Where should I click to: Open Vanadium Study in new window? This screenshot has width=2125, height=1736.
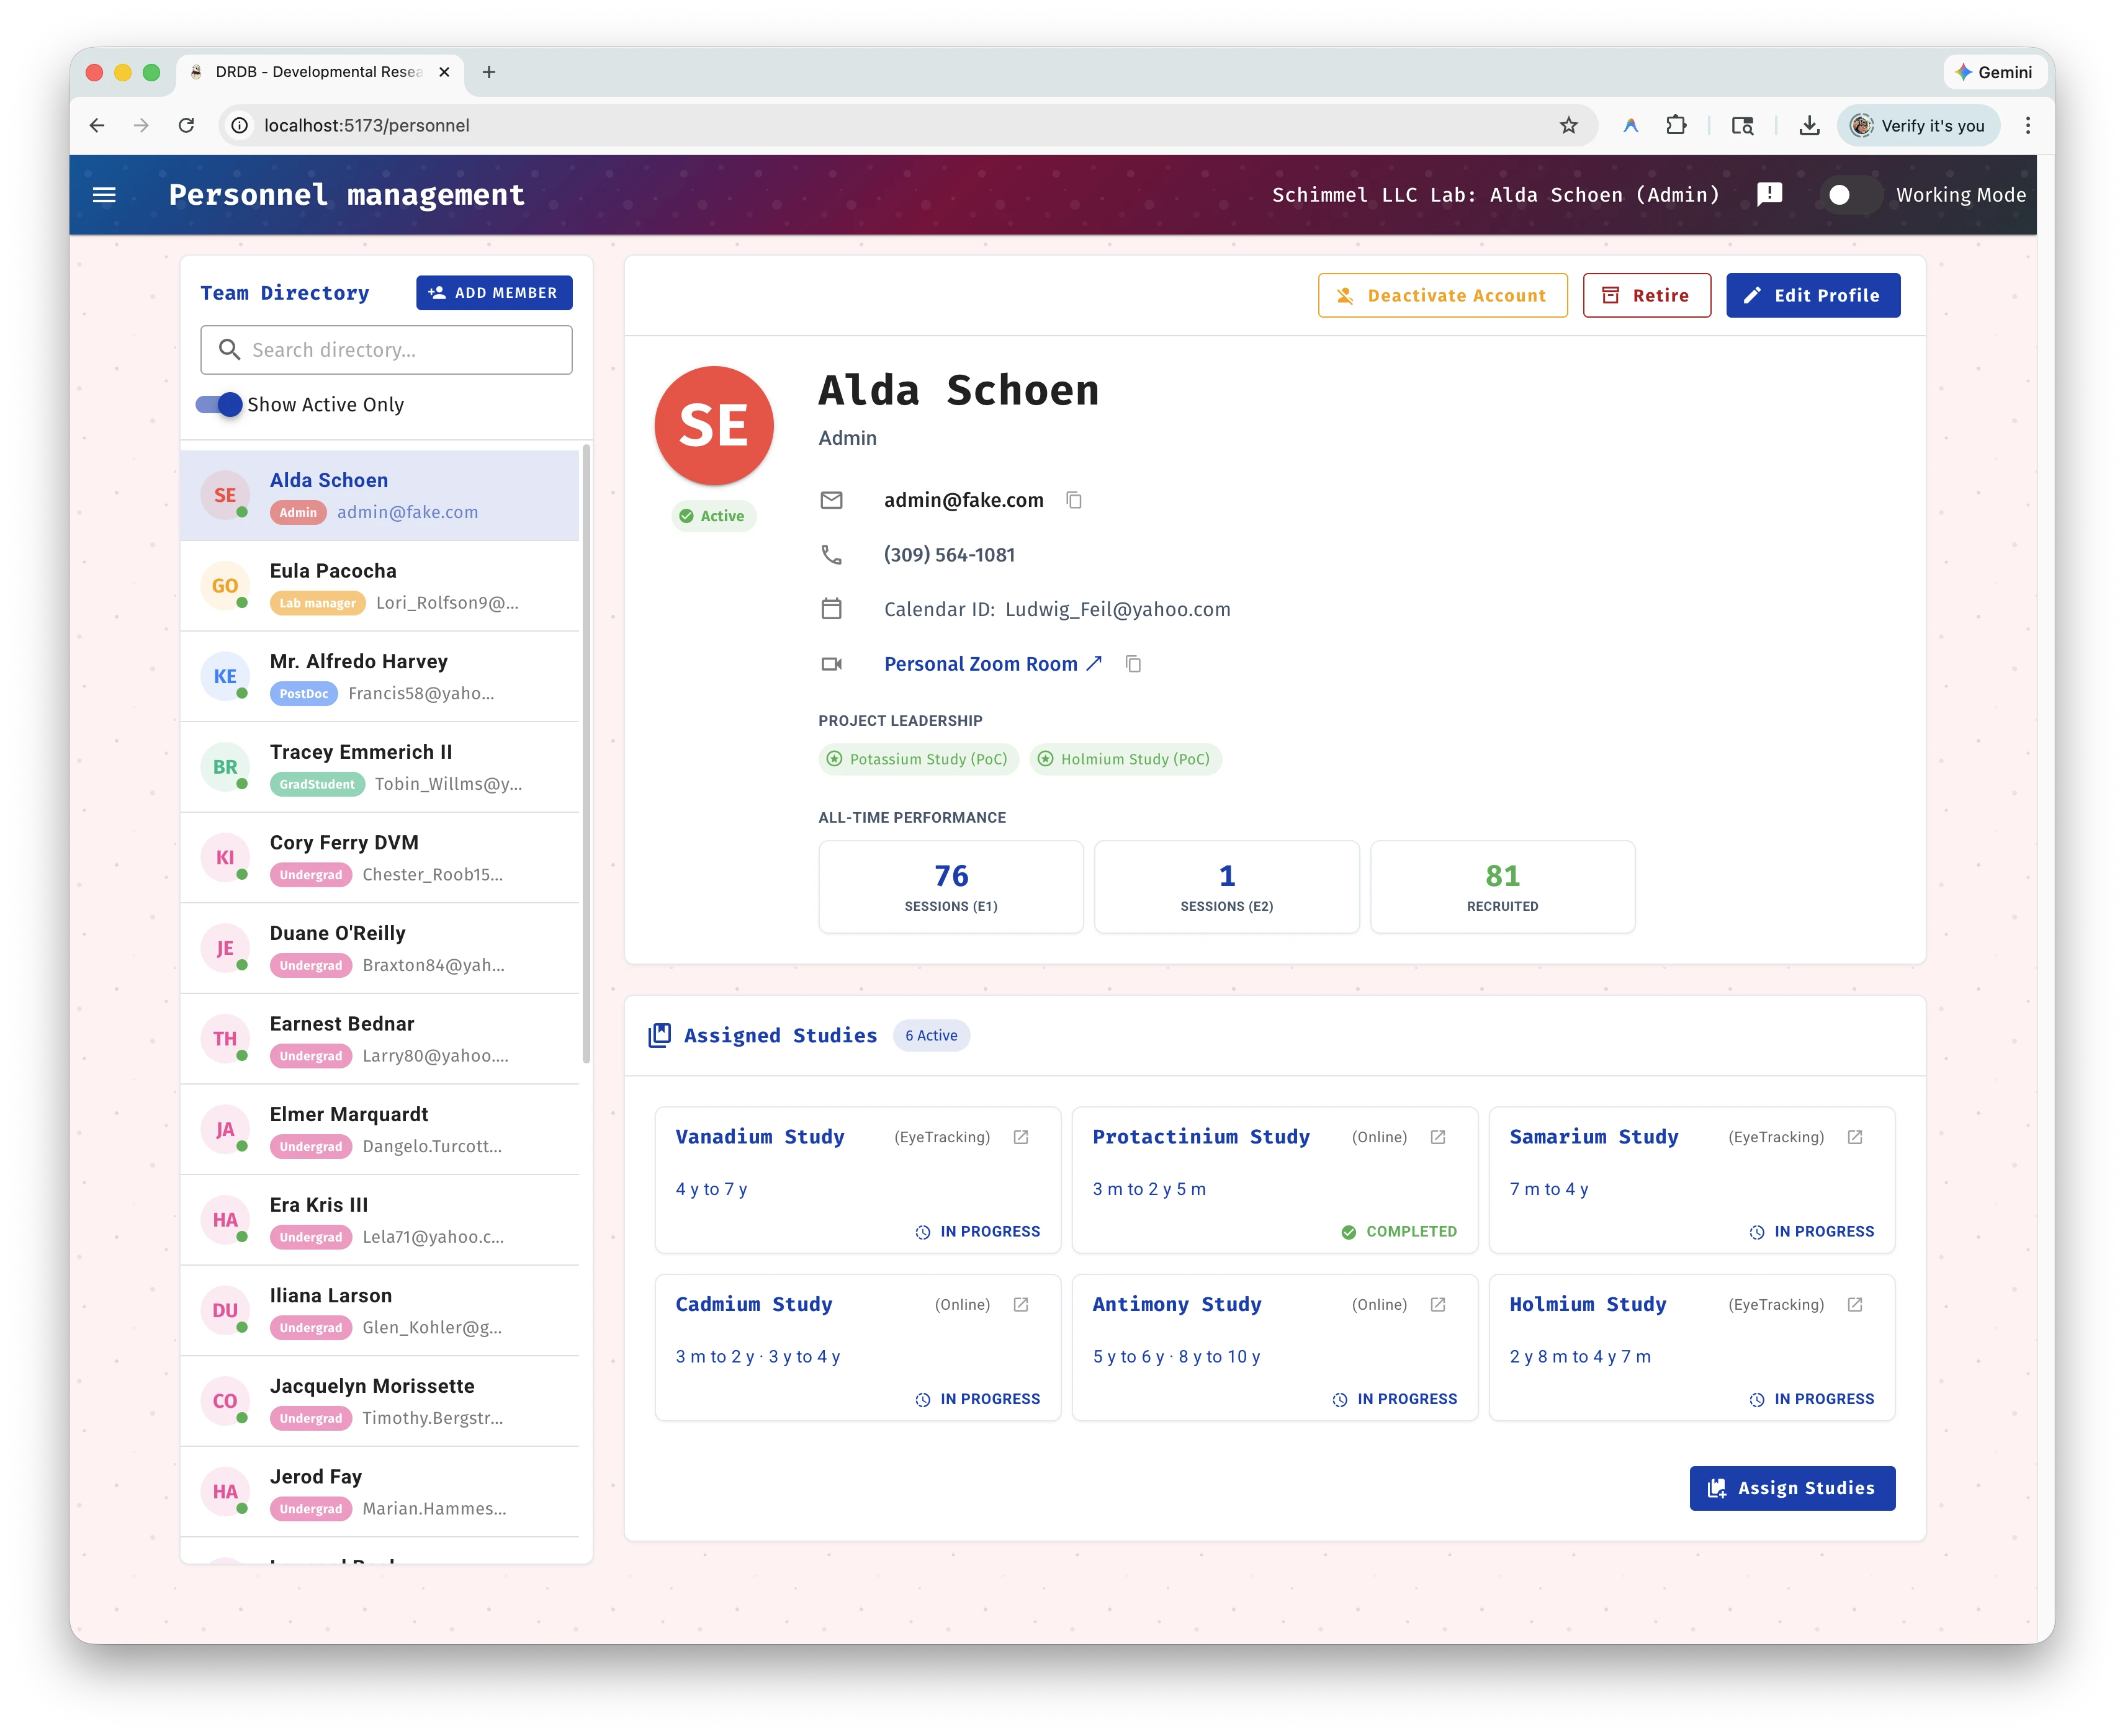[x=1021, y=1137]
